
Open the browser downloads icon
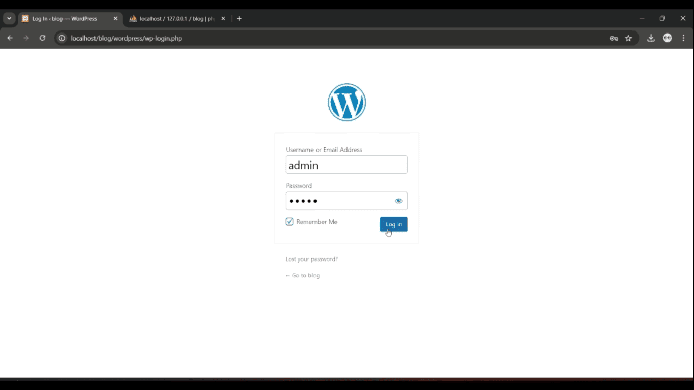(x=651, y=38)
